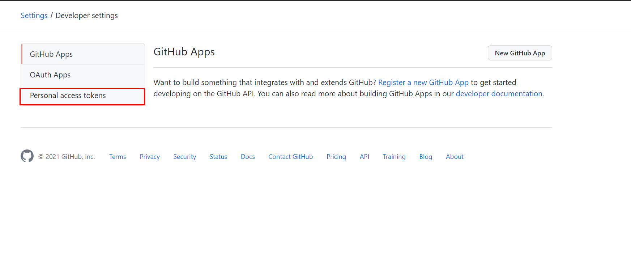Check the Status footer link

pos(218,157)
